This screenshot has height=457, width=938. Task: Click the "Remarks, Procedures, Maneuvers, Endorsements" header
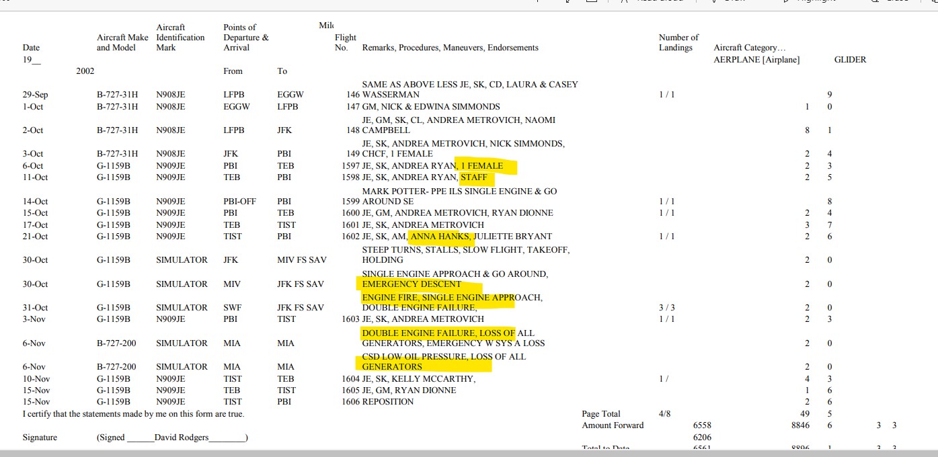451,48
